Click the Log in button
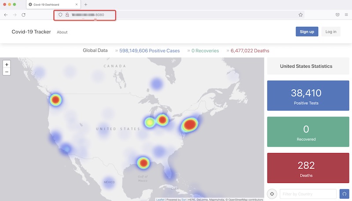 click(x=331, y=32)
